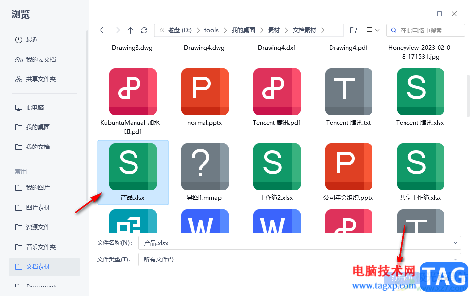Open the 文件类型 dropdown list
Screen dimensions: 473x296
coord(300,259)
